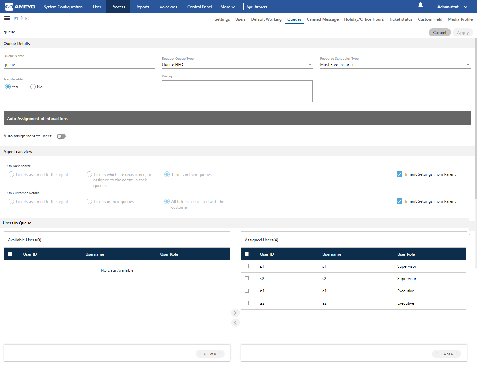This screenshot has width=477, height=366.
Task: Click the Ameyo logo
Action: pyautogui.click(x=20, y=7)
